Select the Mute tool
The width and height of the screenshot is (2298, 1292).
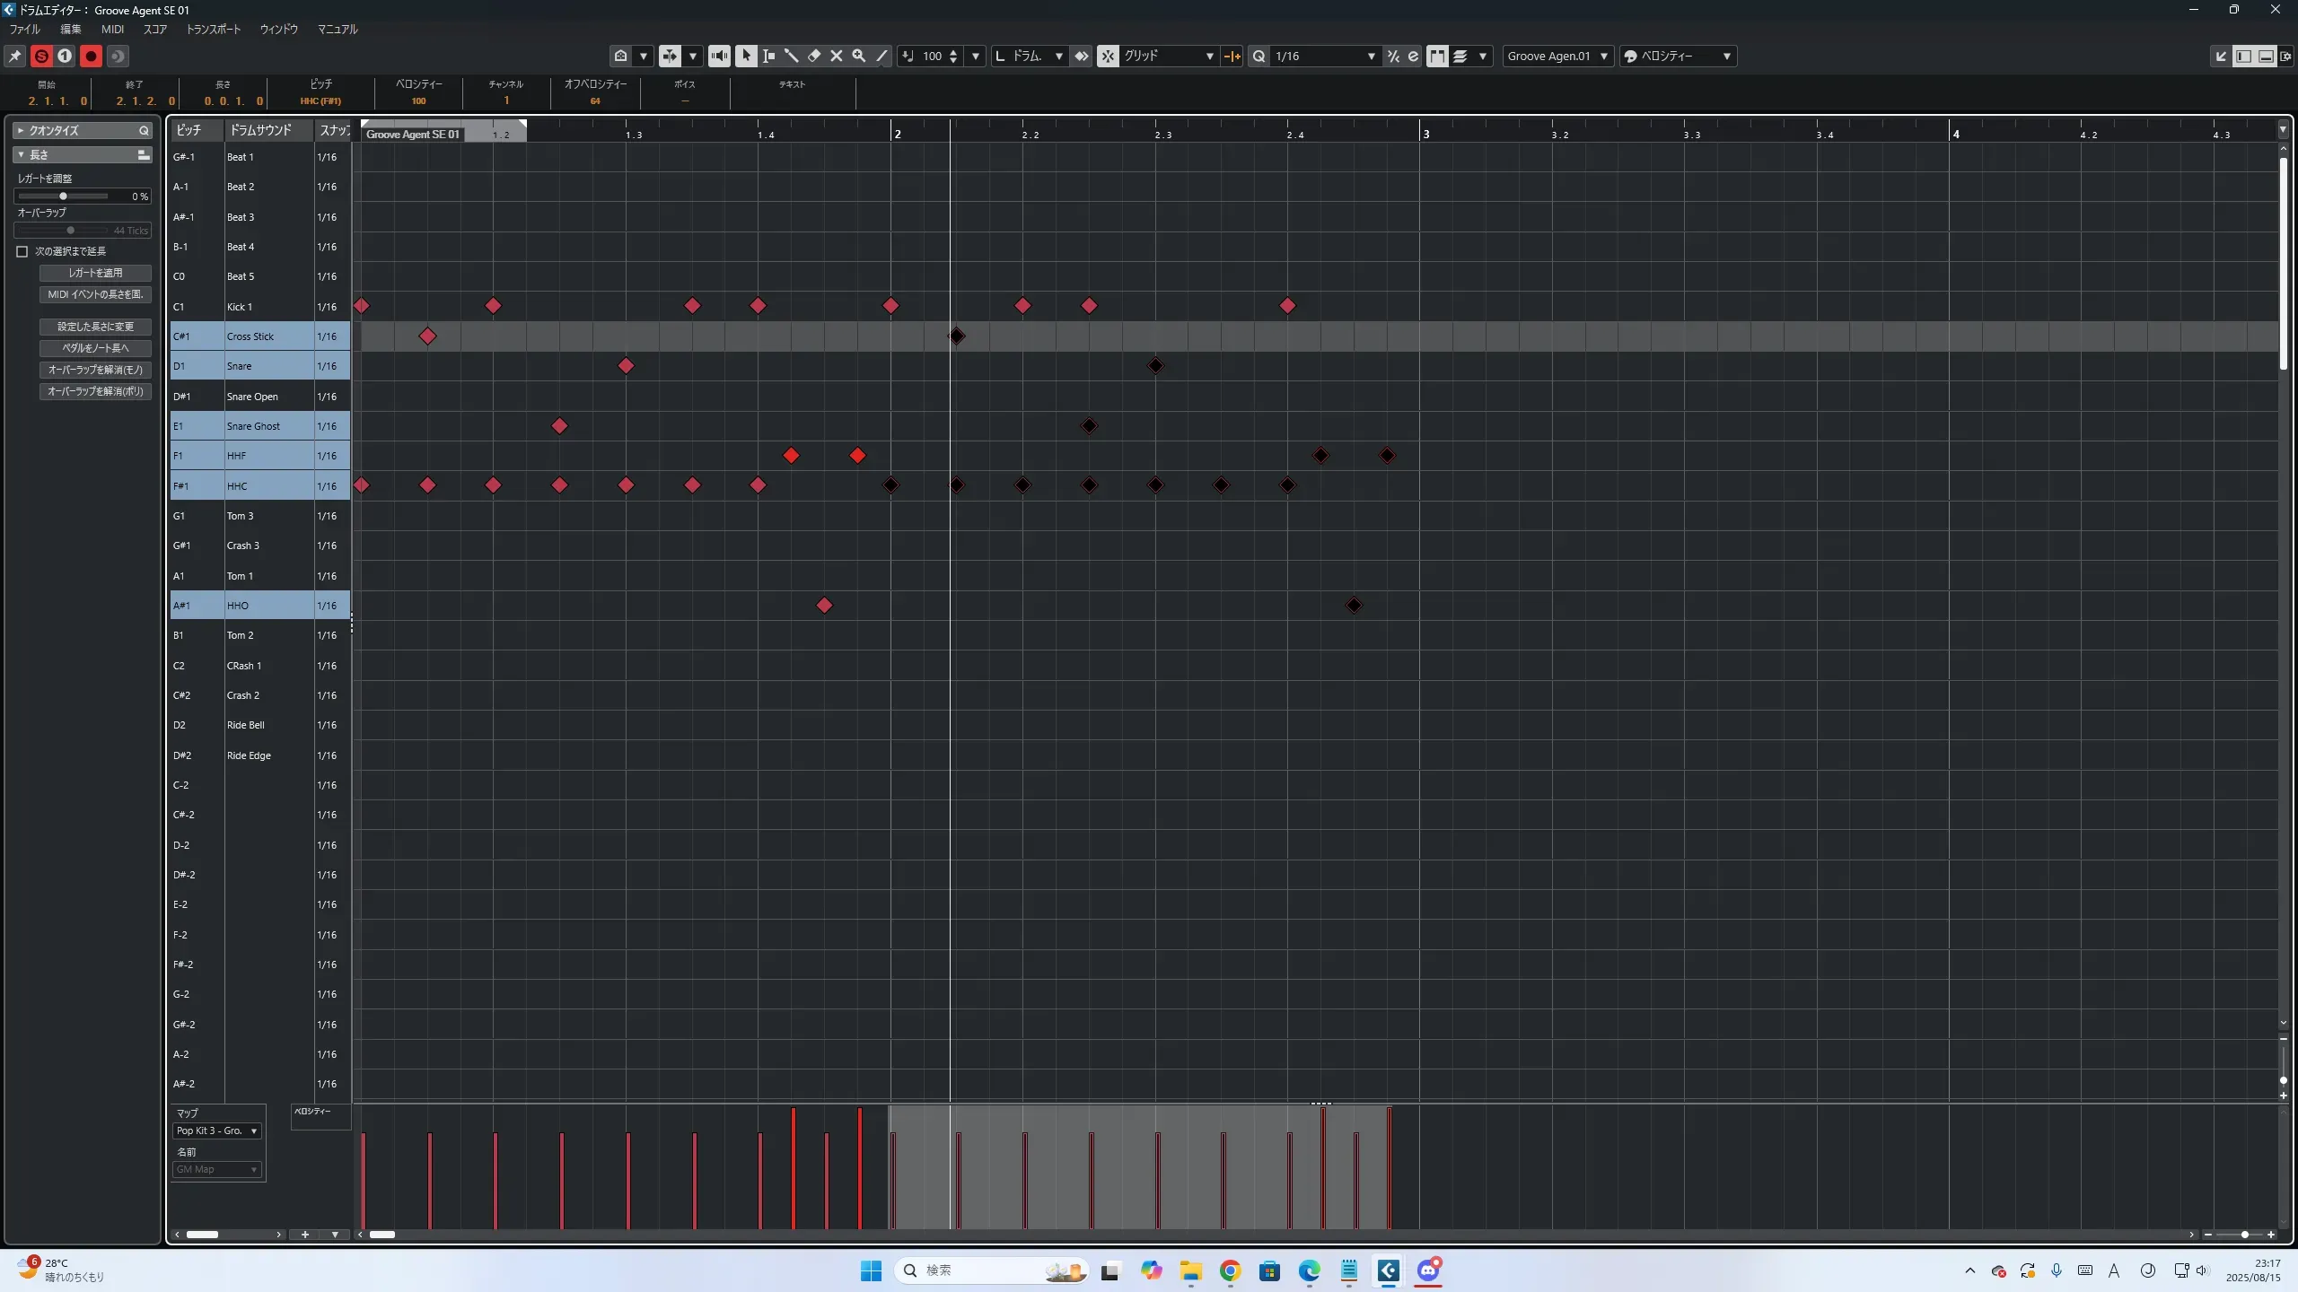[836, 56]
